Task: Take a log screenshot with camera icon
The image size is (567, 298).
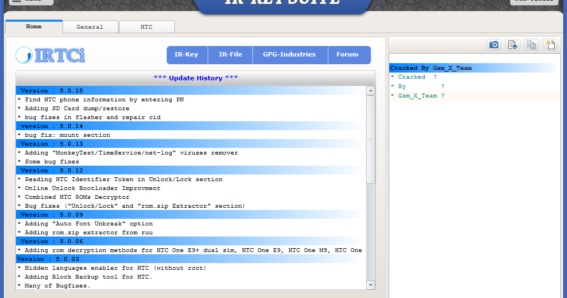Action: [493, 45]
